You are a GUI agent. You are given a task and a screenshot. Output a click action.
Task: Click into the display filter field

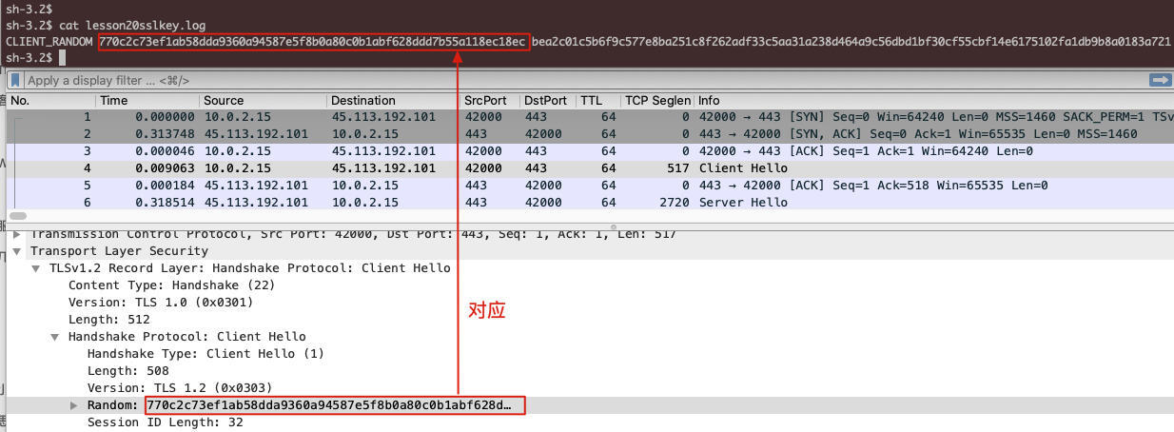571,81
